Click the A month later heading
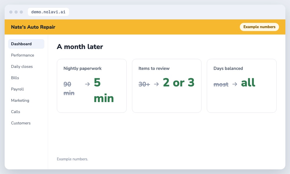 [x=80, y=47]
